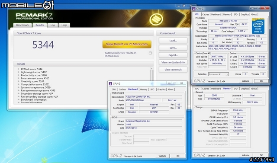Click the BIOS Date value 05/17/2013
Image resolution: width=277 pixels, height=163 pixels.
click(x=154, y=128)
